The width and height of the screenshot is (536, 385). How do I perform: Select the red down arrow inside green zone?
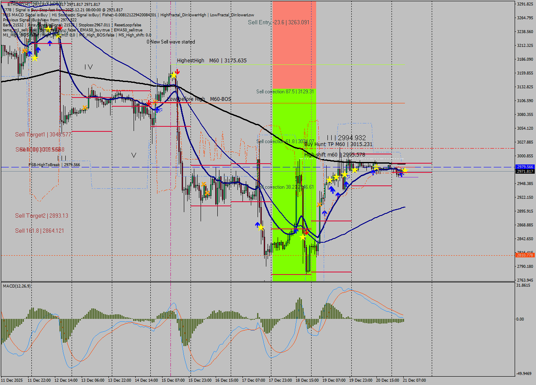tap(307, 232)
